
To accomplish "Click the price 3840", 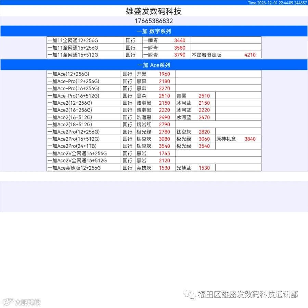I will coord(250,139).
